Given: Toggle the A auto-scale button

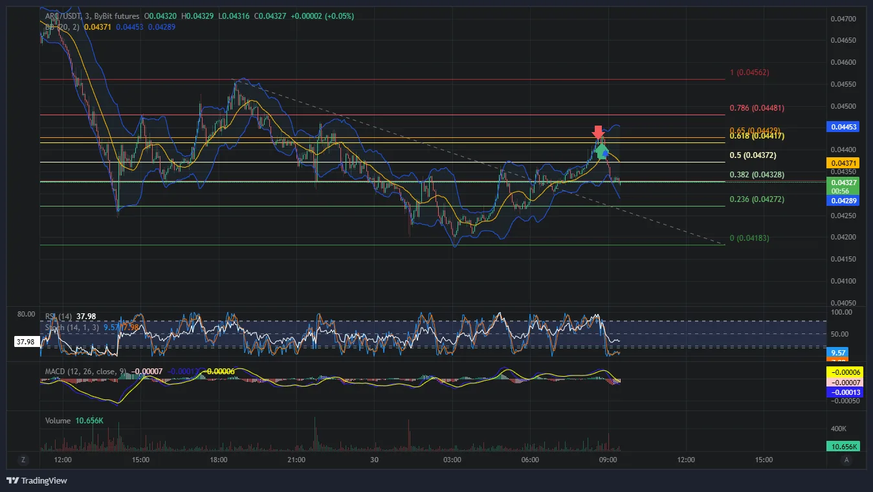Looking at the screenshot, I should pyautogui.click(x=846, y=460).
